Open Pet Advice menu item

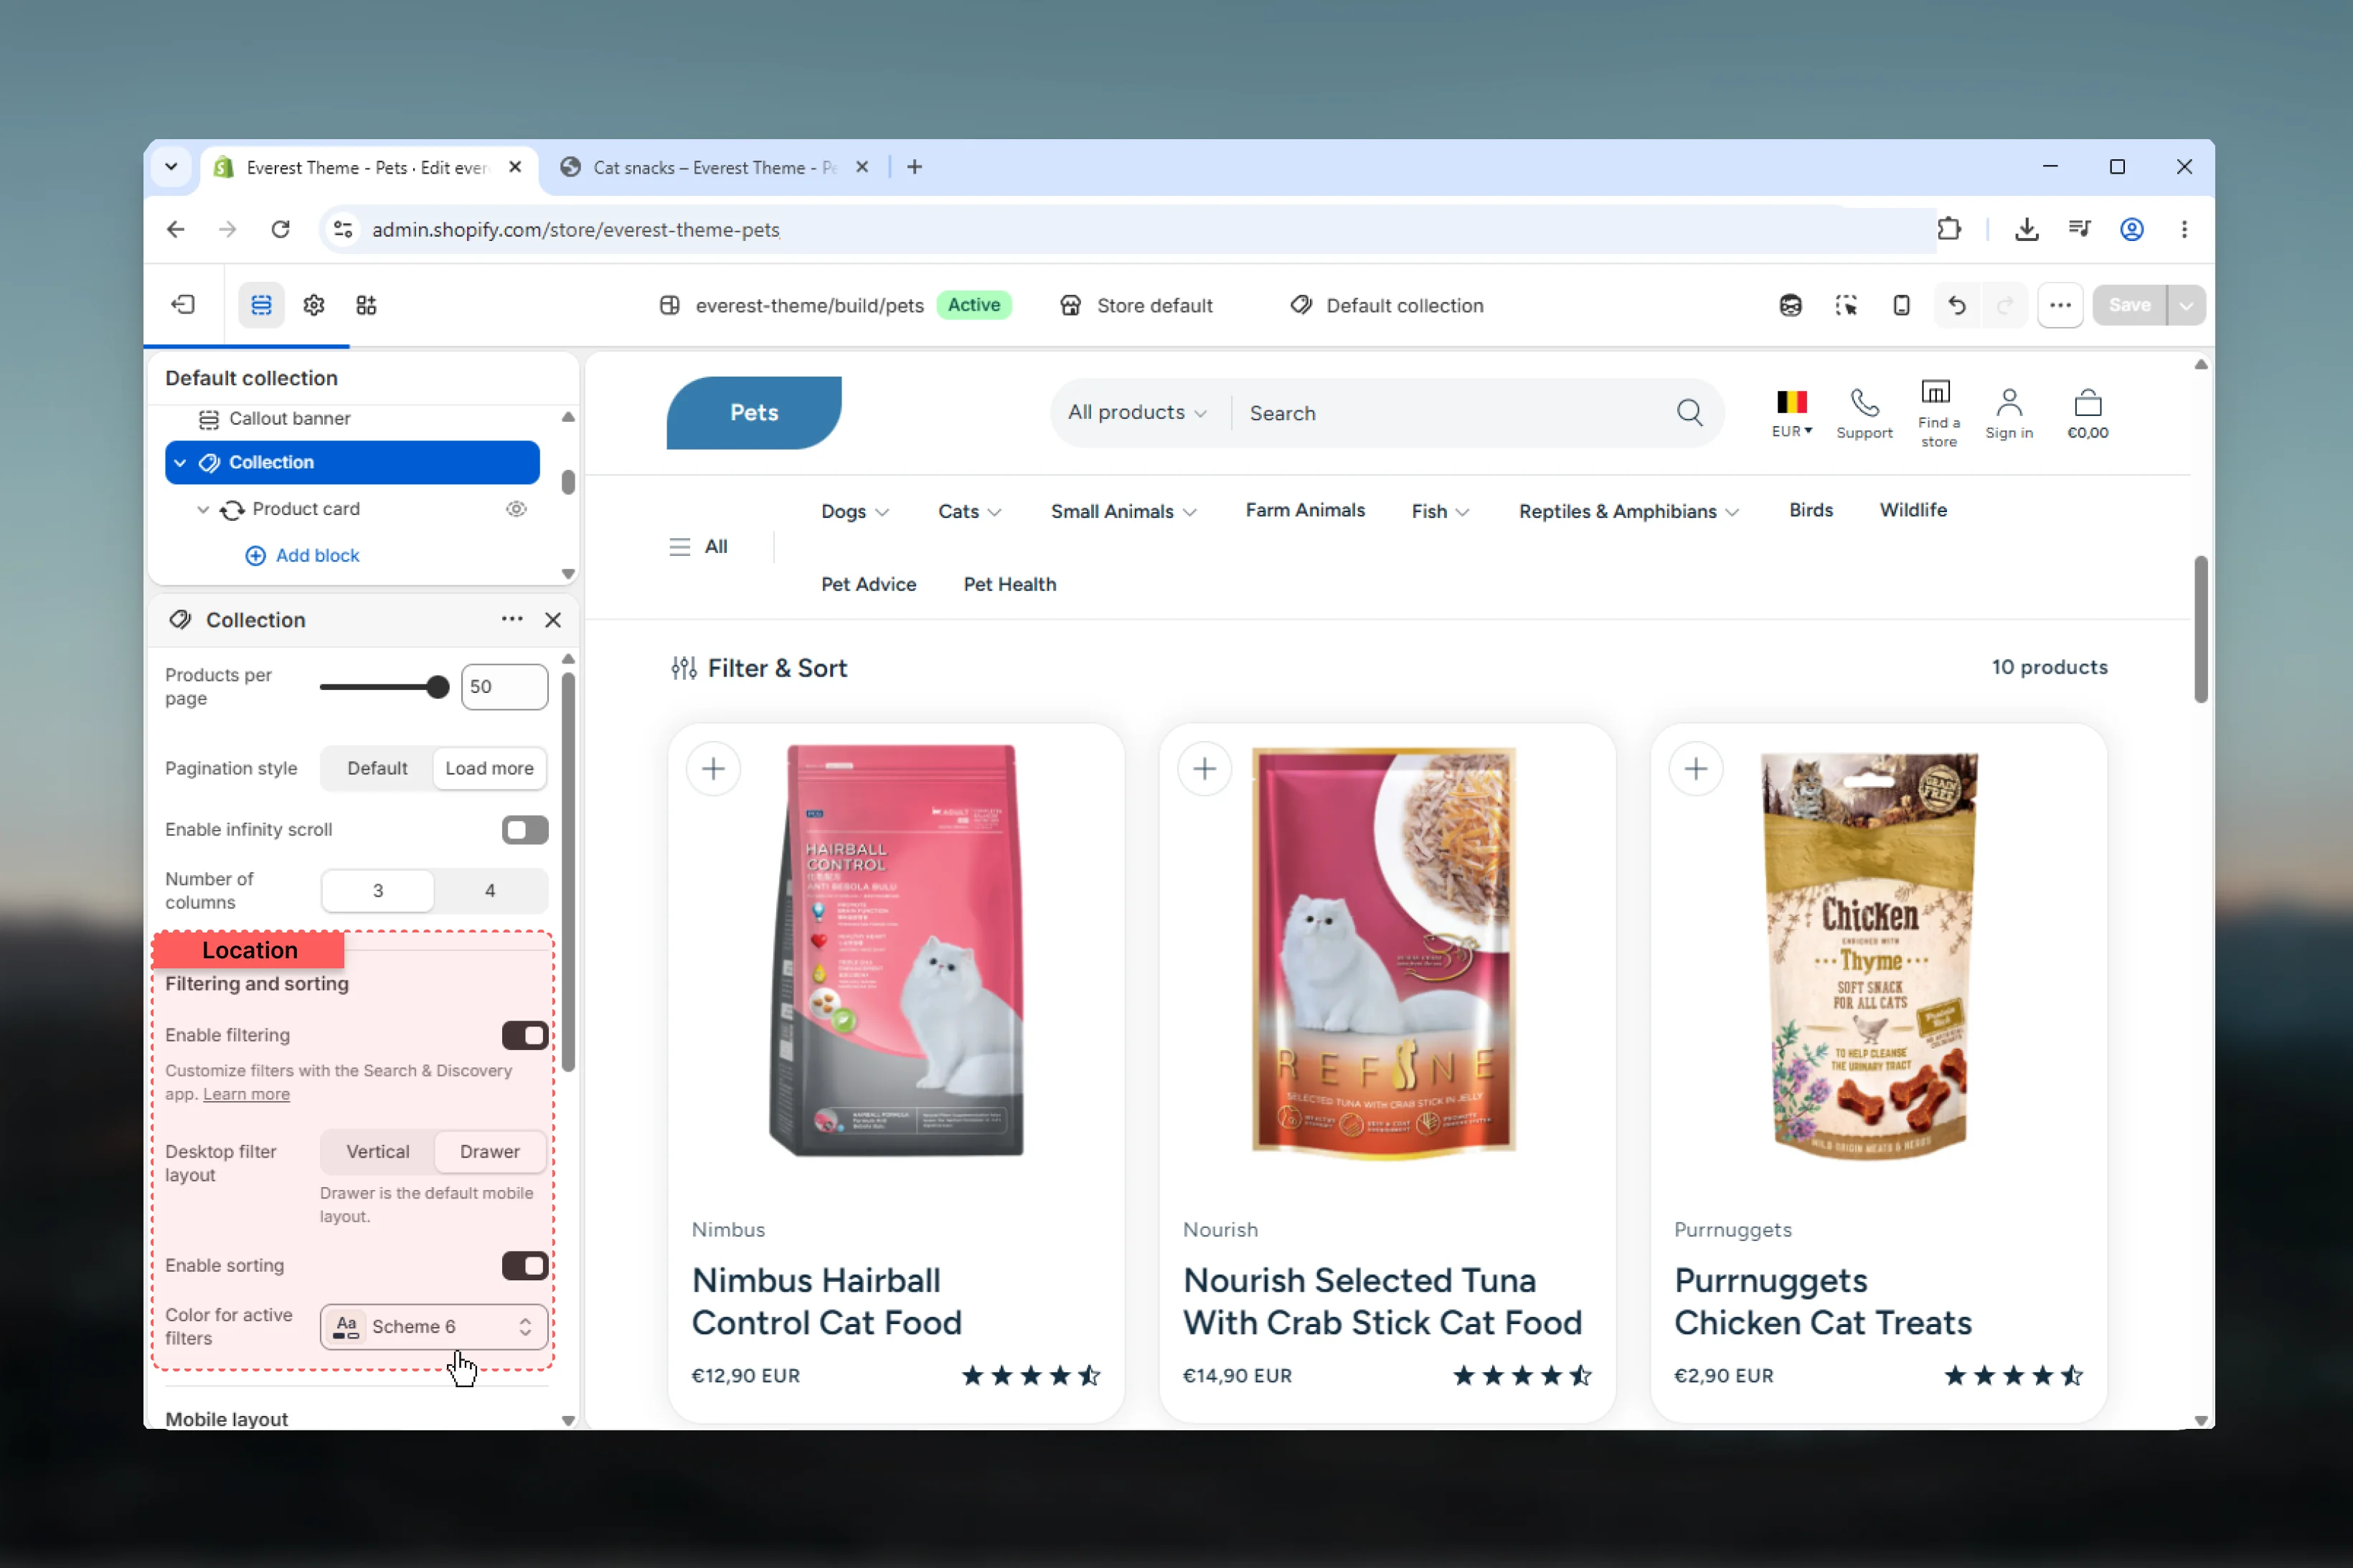868,584
